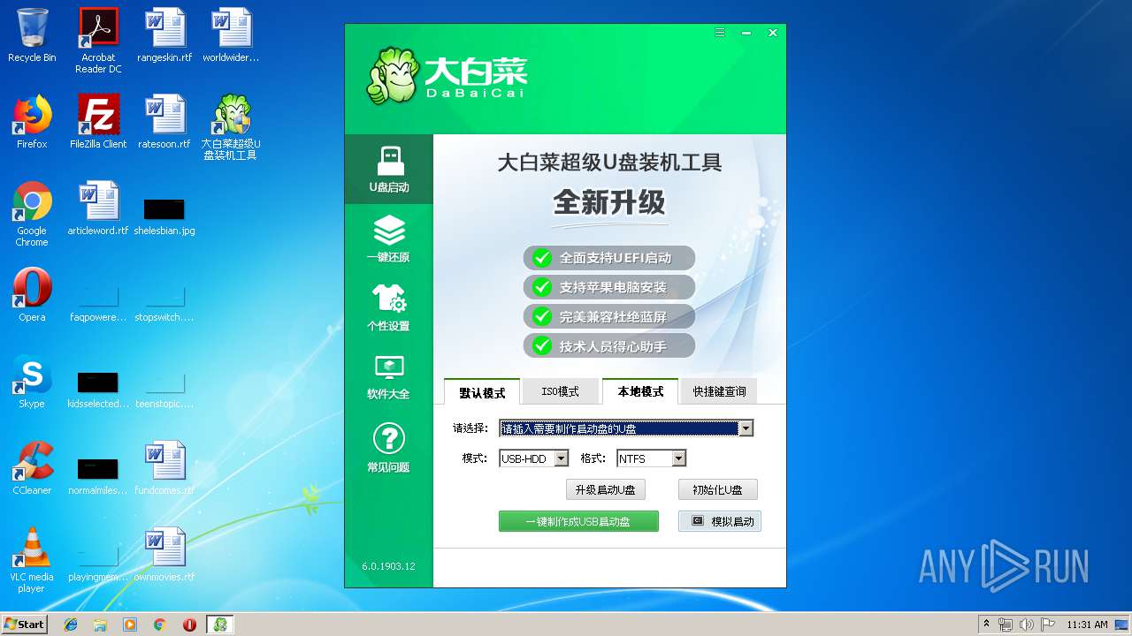Show hidden system tray icons
Viewport: 1132px width, 636px height.
point(986,625)
